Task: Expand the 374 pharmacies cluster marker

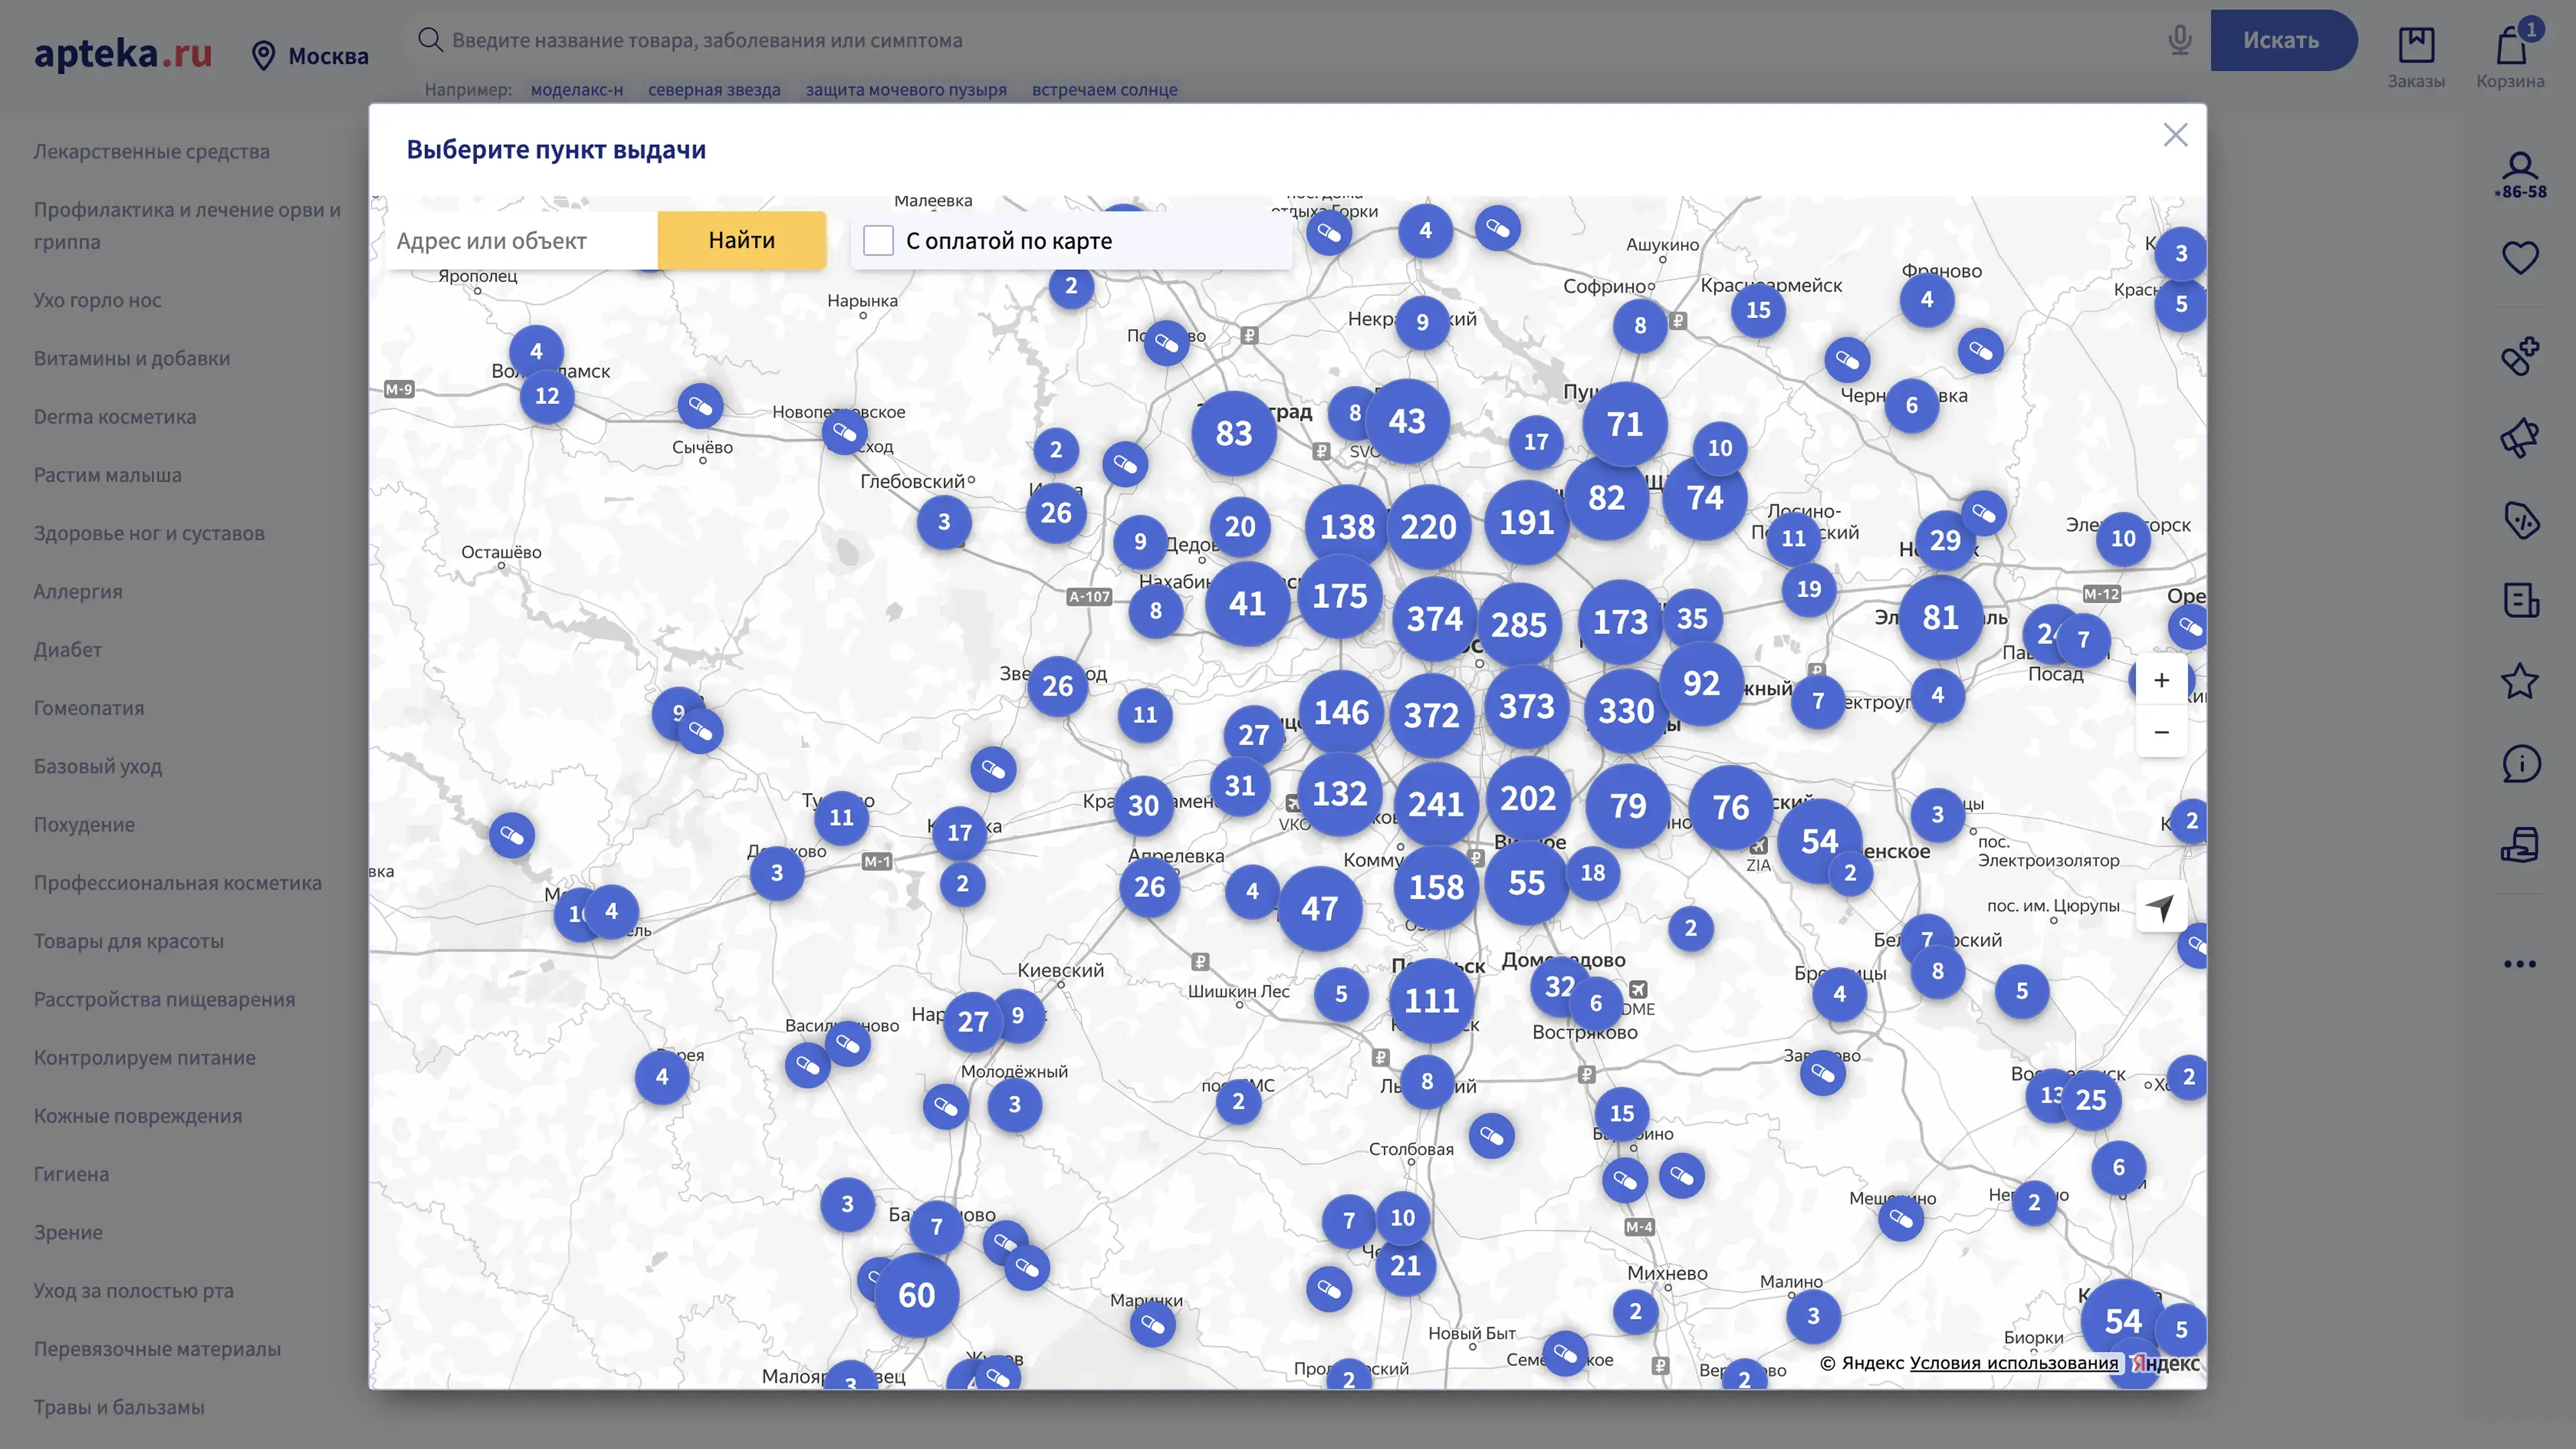Action: [x=1434, y=619]
